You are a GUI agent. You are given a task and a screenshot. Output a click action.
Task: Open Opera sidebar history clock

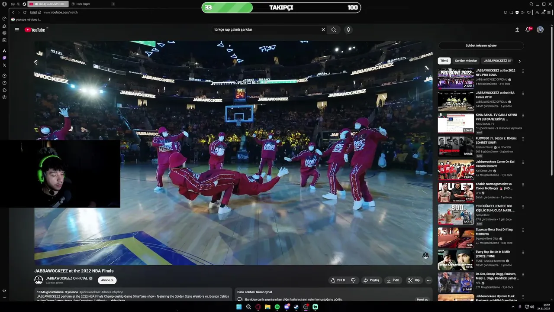[x=4, y=83]
